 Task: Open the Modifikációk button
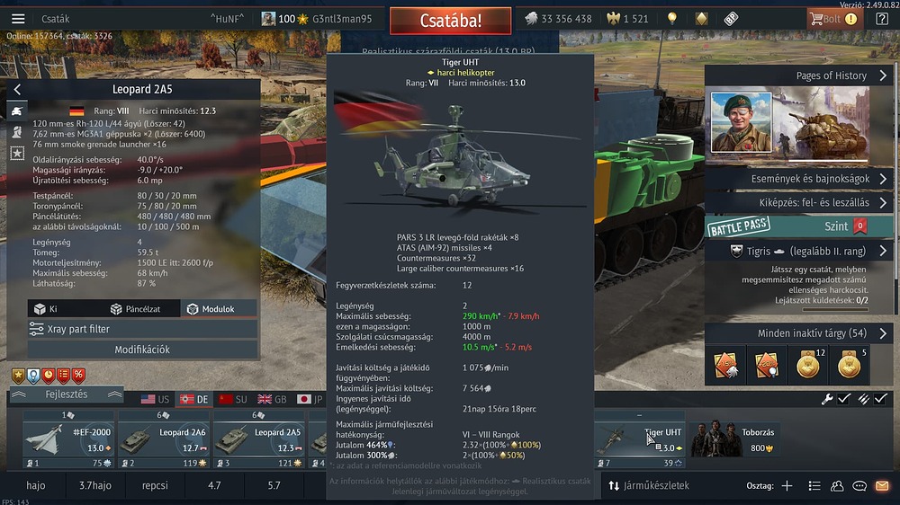click(x=142, y=349)
